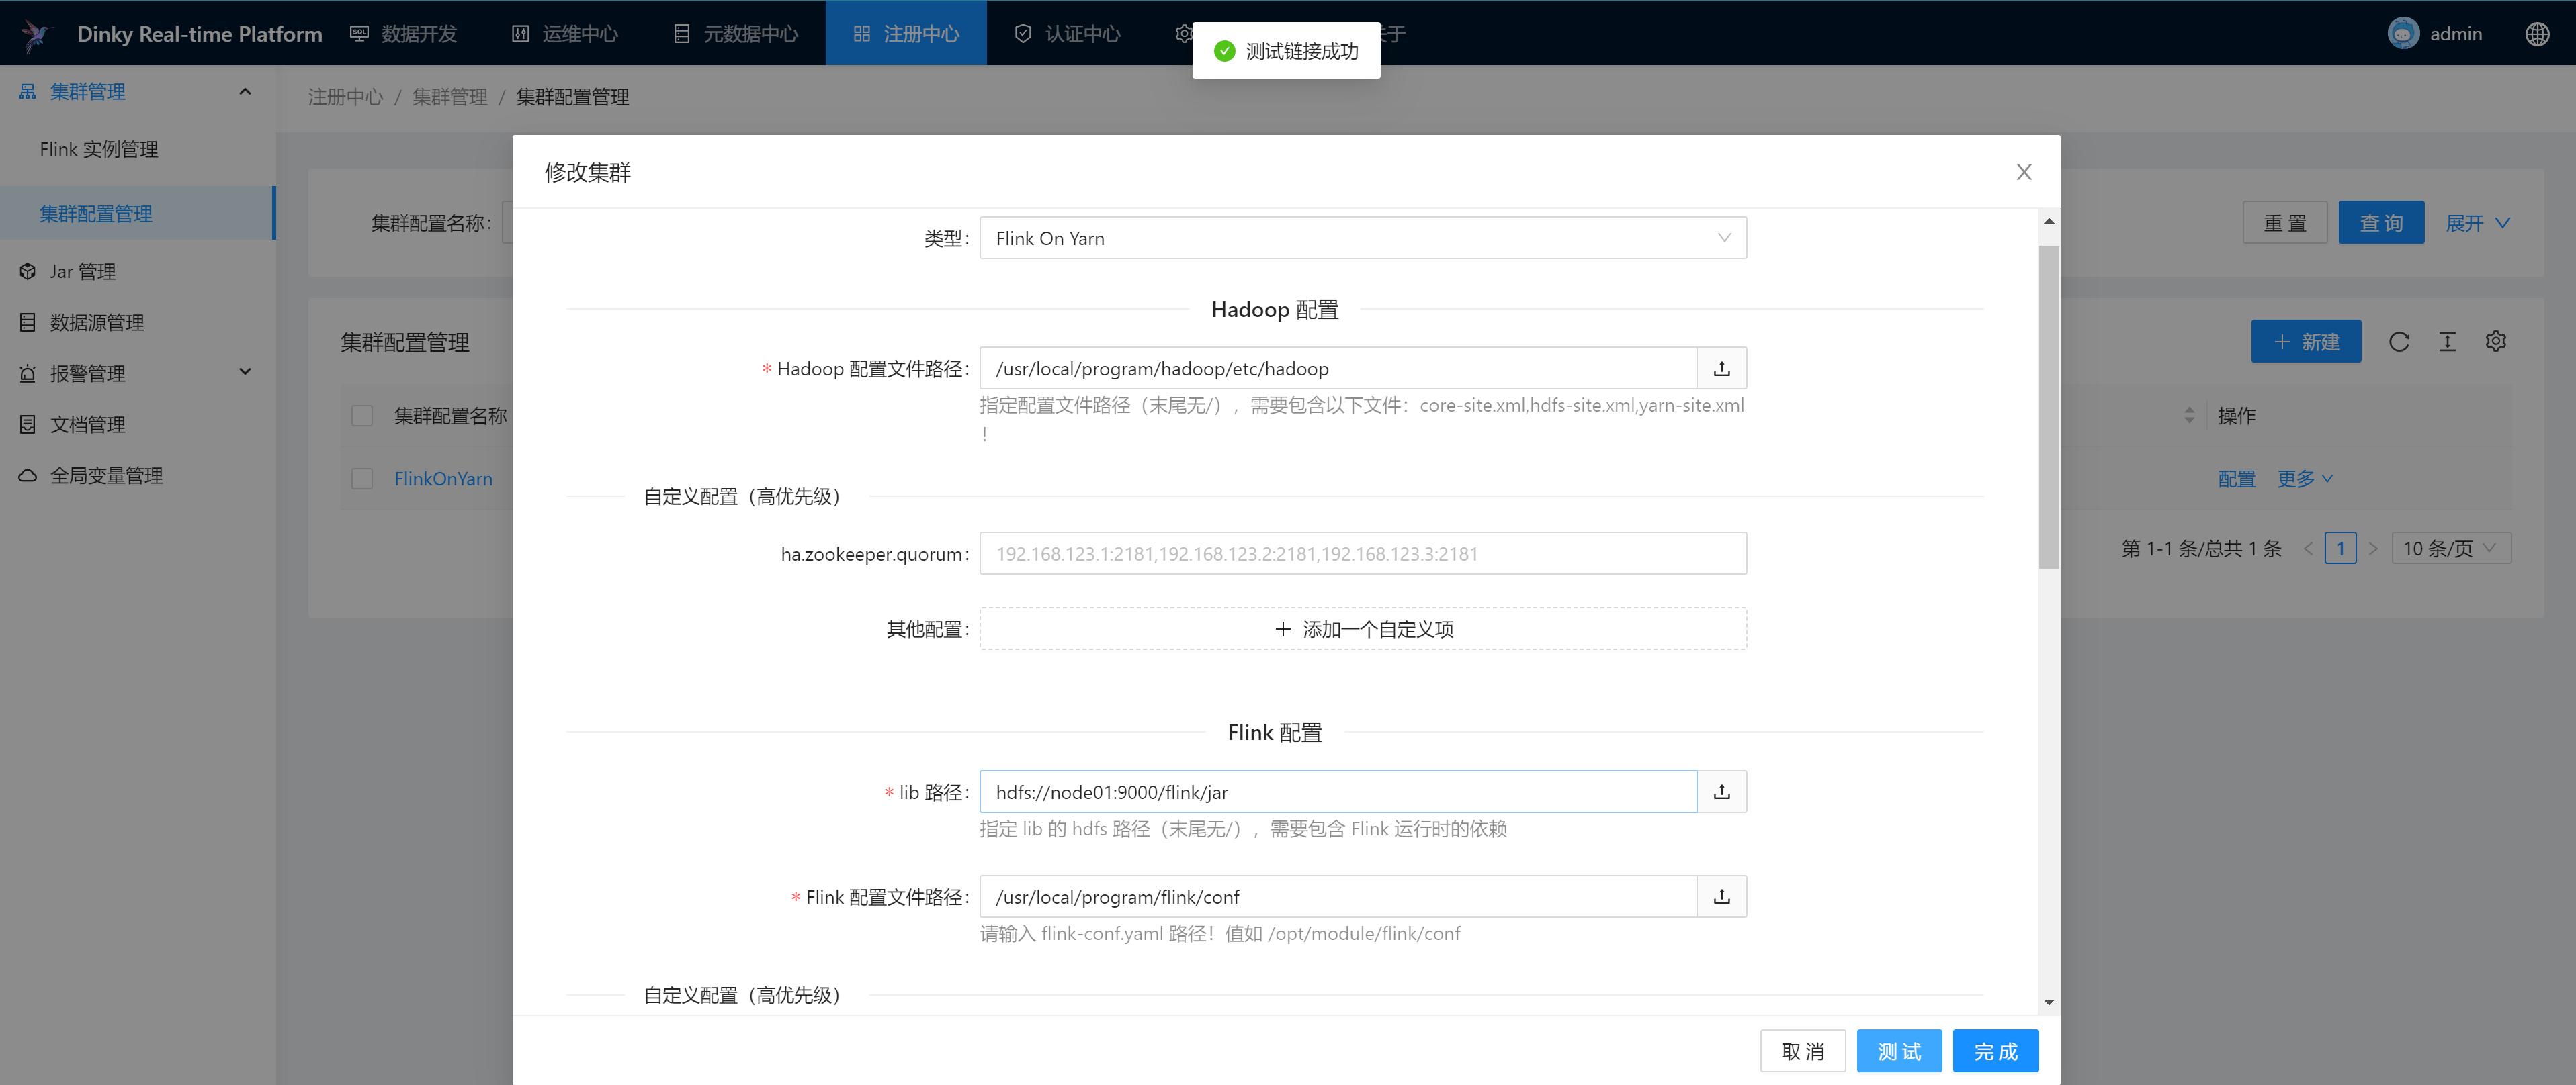The height and width of the screenshot is (1085, 2576).
Task: Open the 10 条/页 page size dropdown
Action: 2449,549
